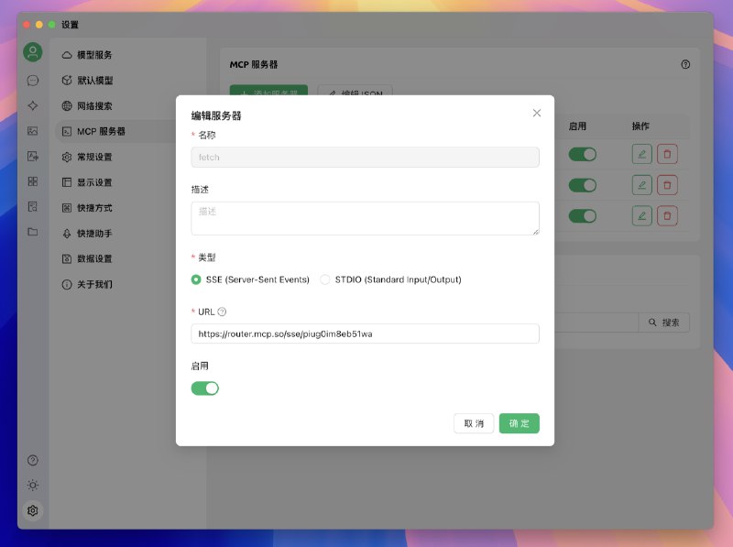Open the files folder icon in the sidebar
The image size is (733, 547).
pyautogui.click(x=33, y=232)
